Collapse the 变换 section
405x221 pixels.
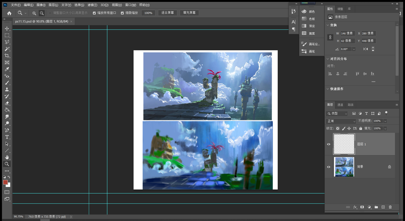click(328, 25)
